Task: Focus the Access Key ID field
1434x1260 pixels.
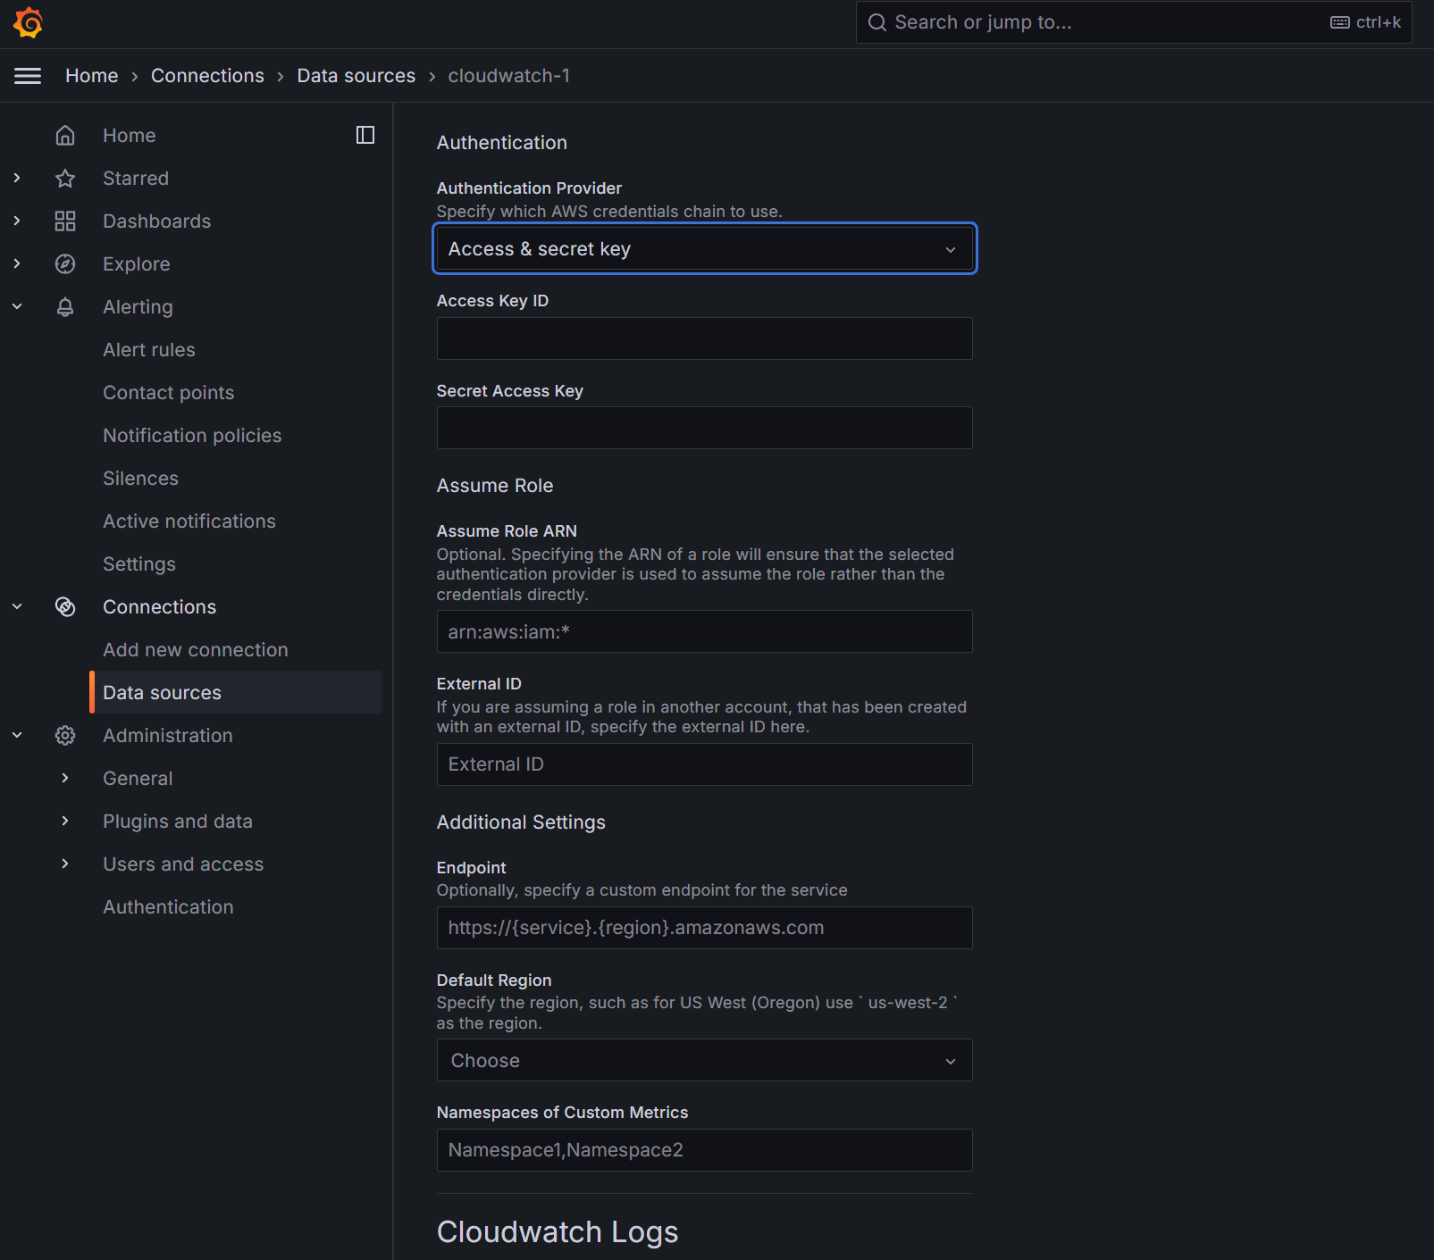Action: point(704,338)
